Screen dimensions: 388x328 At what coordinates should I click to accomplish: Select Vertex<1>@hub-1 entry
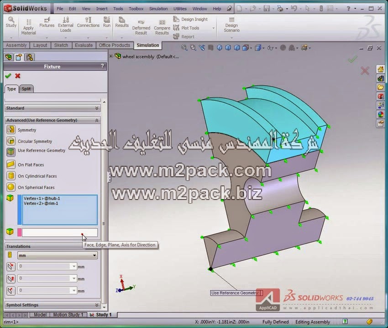(x=42, y=198)
